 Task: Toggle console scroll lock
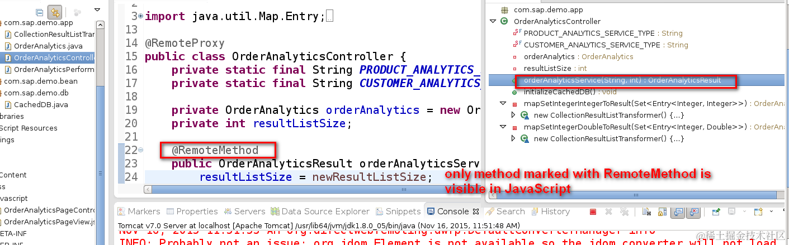click(662, 212)
